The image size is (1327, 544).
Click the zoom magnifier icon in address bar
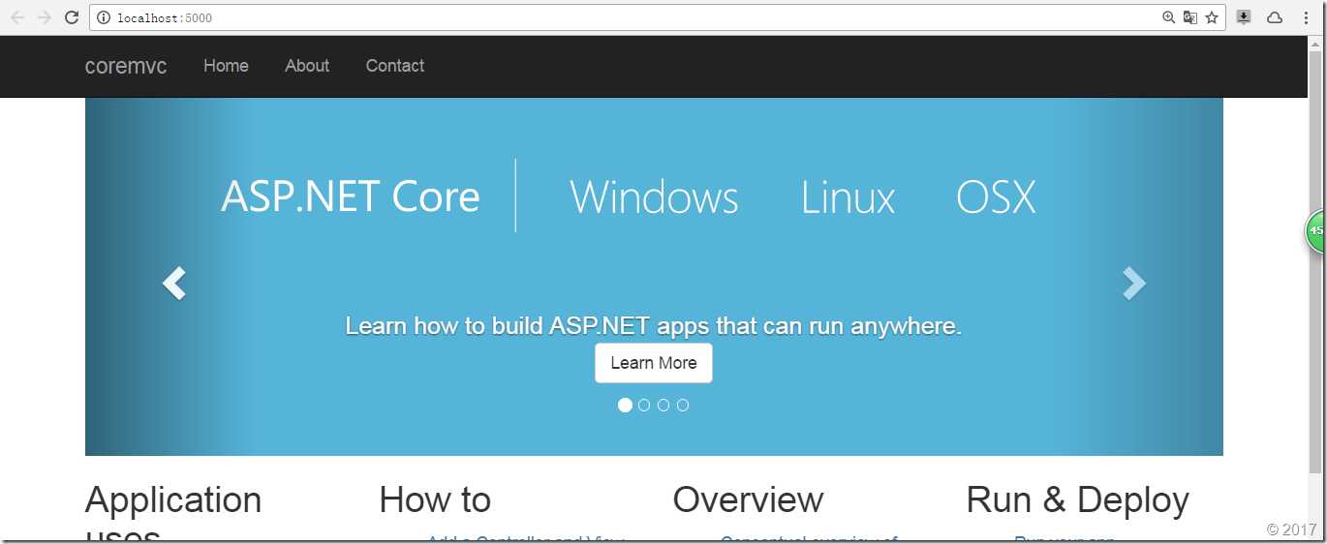click(x=1169, y=17)
